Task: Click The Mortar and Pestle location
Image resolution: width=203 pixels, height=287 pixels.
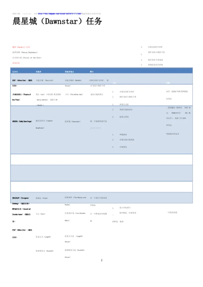Action: click(76, 201)
